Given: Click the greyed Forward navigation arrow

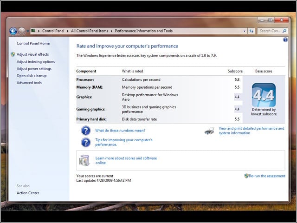Looking at the screenshot, I should (22, 31).
